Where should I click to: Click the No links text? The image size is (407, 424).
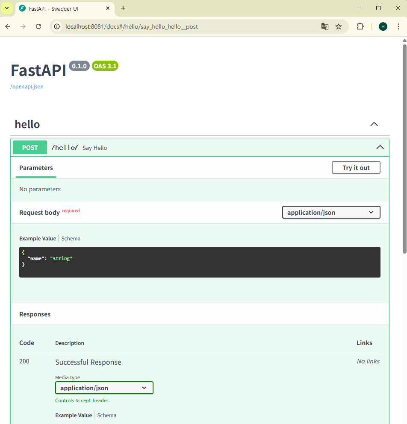tap(368, 361)
